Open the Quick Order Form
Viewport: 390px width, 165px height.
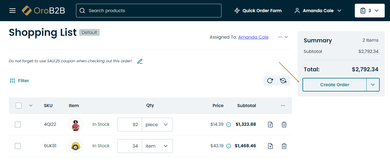point(258,11)
